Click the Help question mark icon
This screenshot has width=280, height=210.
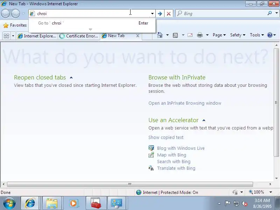(x=269, y=35)
